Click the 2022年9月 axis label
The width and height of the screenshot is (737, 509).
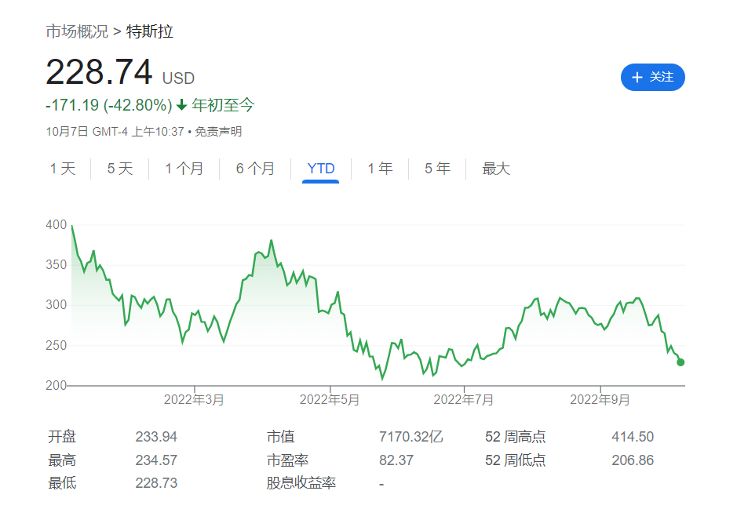[600, 400]
